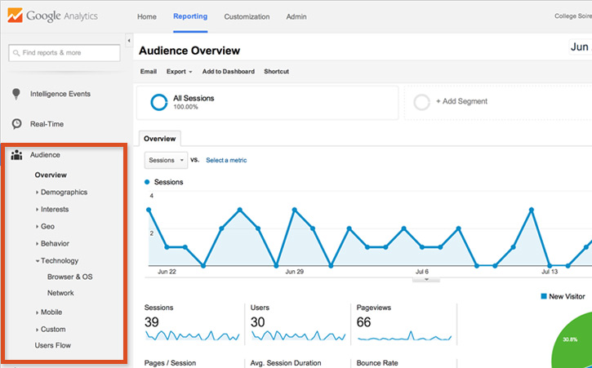Click the New Visitor blue legend swatch
This screenshot has width=592, height=368.
[544, 296]
